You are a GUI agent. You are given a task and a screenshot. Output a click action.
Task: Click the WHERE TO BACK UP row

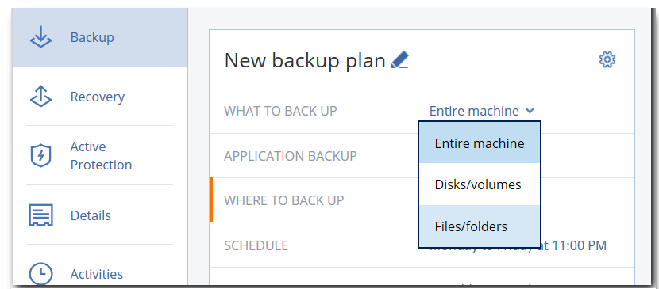click(422, 200)
